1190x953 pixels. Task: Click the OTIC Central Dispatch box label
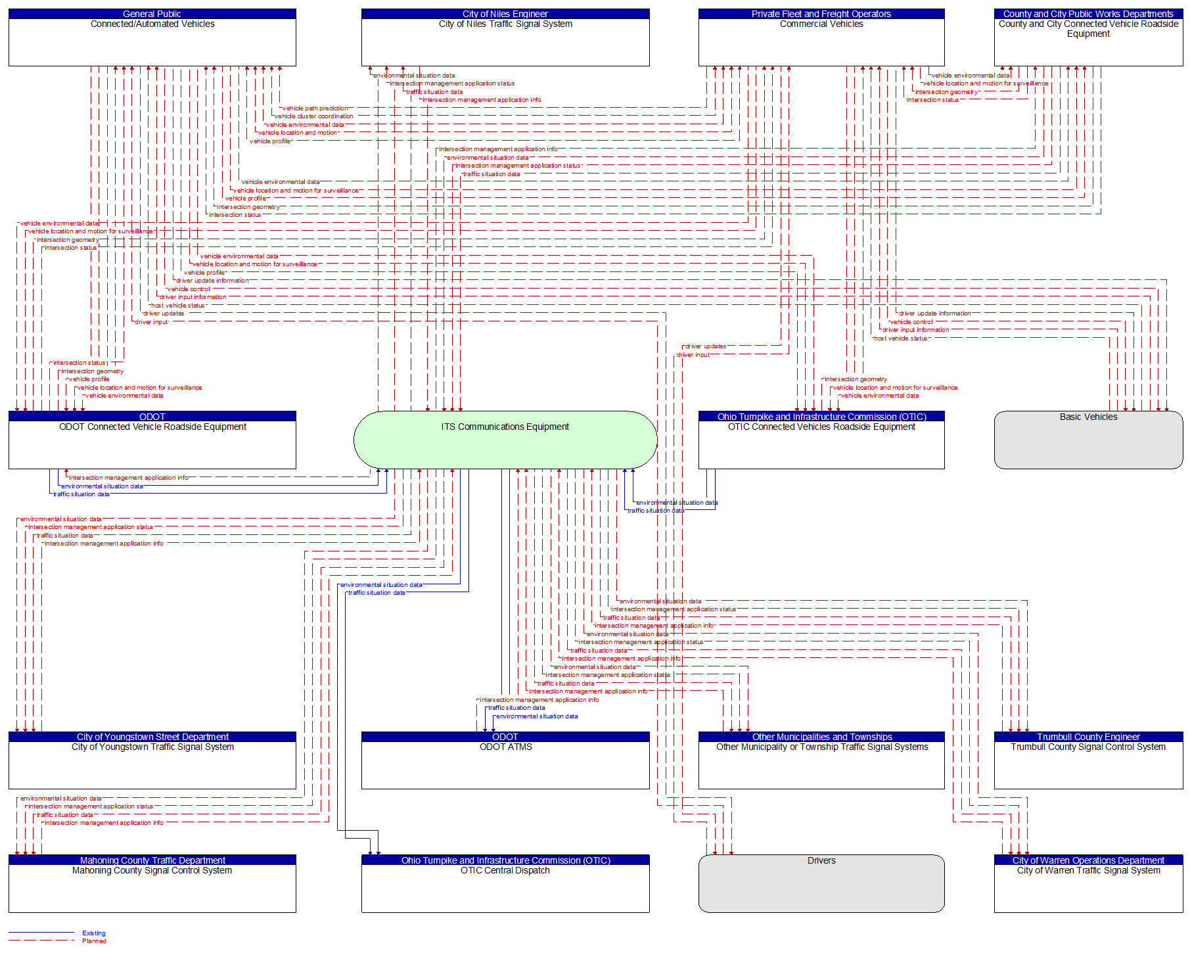505,871
